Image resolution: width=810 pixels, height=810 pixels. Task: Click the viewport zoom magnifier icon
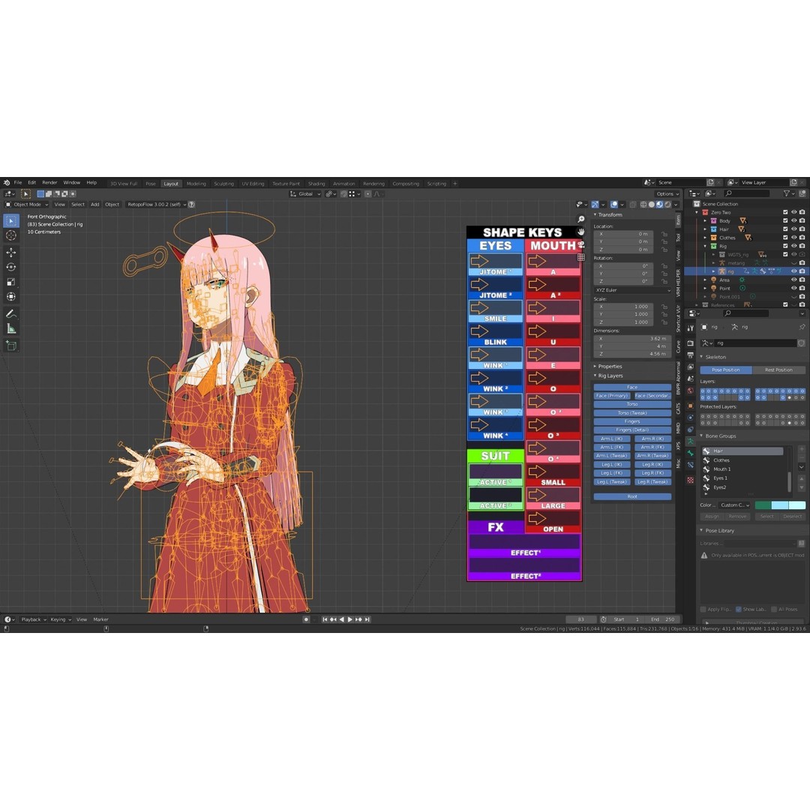(580, 219)
